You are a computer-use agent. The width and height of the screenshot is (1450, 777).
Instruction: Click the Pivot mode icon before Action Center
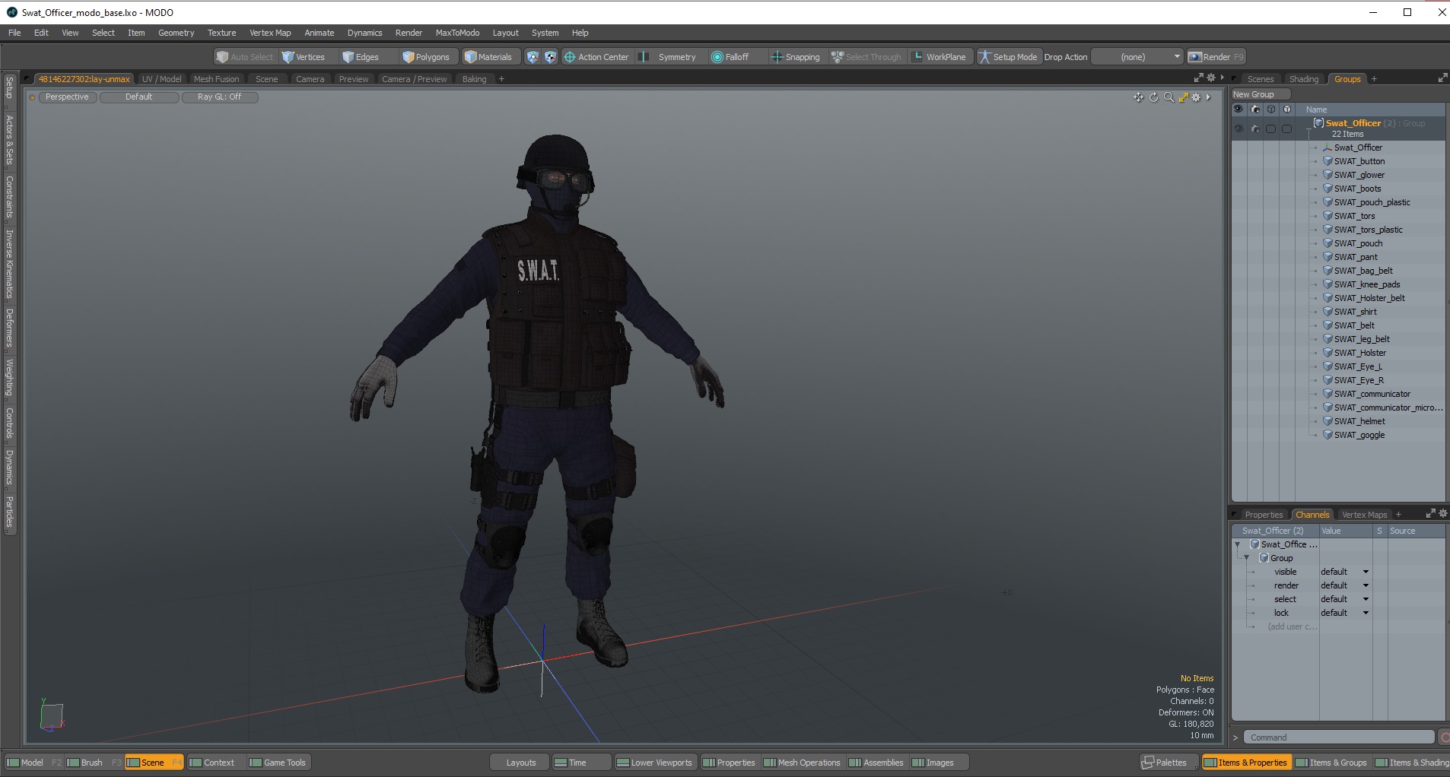click(x=550, y=57)
